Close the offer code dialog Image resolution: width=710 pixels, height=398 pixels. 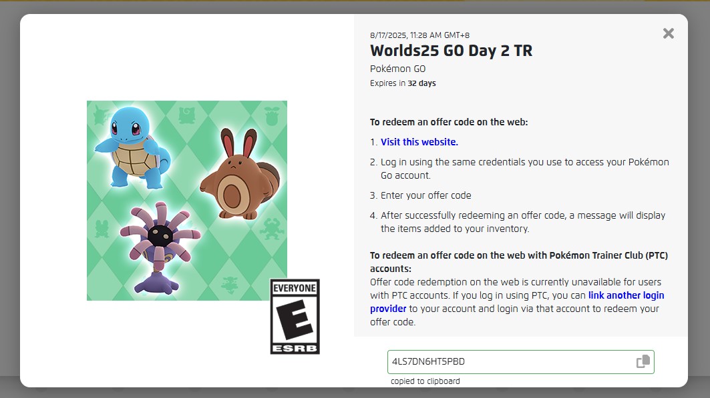(668, 33)
